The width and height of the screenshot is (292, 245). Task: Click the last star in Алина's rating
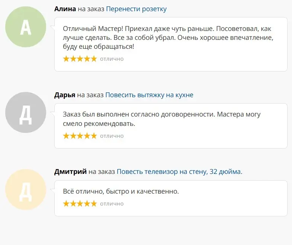tap(93, 59)
